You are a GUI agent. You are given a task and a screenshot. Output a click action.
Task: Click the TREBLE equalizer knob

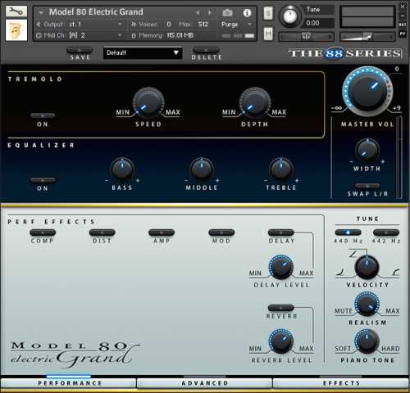(x=281, y=169)
